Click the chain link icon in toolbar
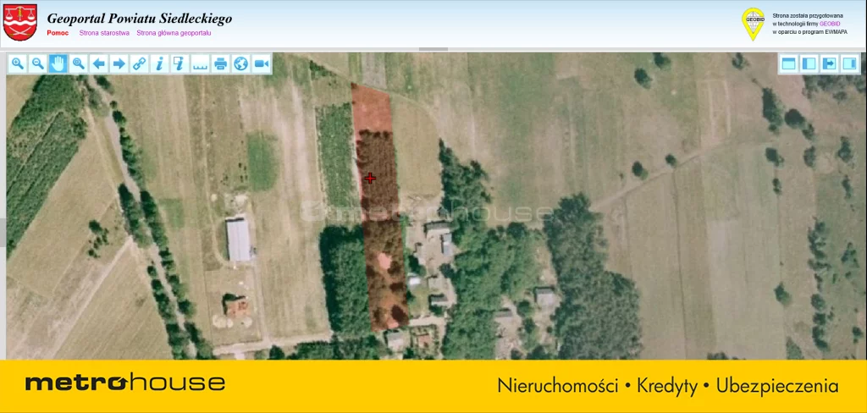 pos(139,63)
